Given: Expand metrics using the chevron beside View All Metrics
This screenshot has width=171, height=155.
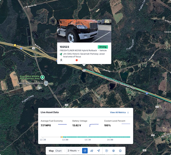Looking at the screenshot, I should coord(128,113).
